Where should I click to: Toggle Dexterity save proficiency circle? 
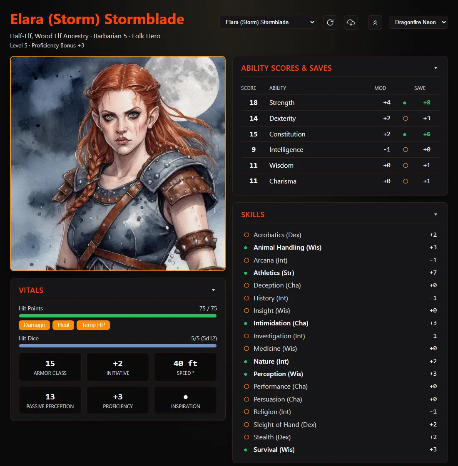[406, 119]
